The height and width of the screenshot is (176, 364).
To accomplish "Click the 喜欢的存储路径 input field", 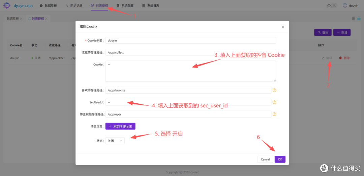I will pyautogui.click(x=188, y=90).
